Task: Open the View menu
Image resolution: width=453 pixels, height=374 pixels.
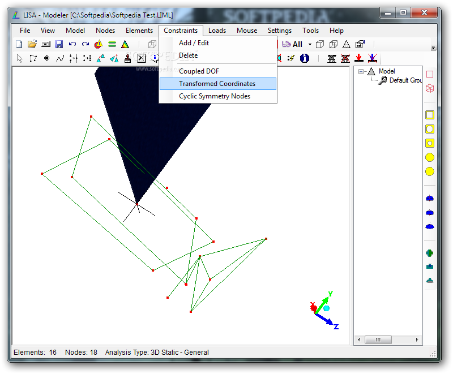Action: click(x=48, y=31)
